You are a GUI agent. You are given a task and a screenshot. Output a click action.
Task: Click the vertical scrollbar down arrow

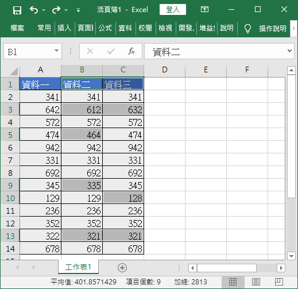pyautogui.click(x=291, y=256)
